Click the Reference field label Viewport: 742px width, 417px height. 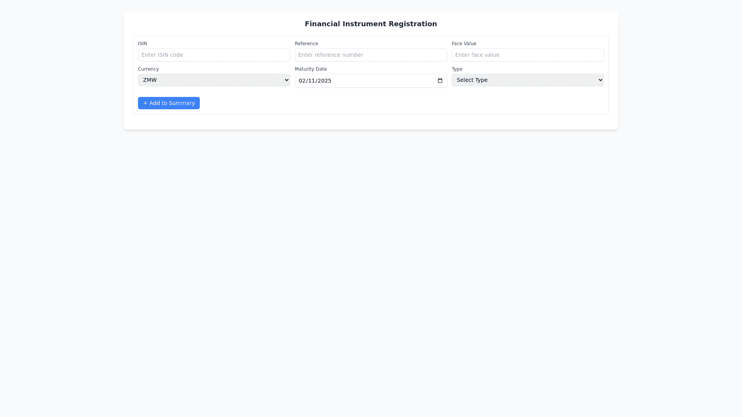306,44
